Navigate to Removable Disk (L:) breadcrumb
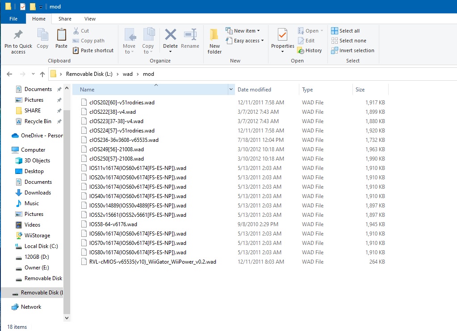The image size is (457, 331). point(89,74)
